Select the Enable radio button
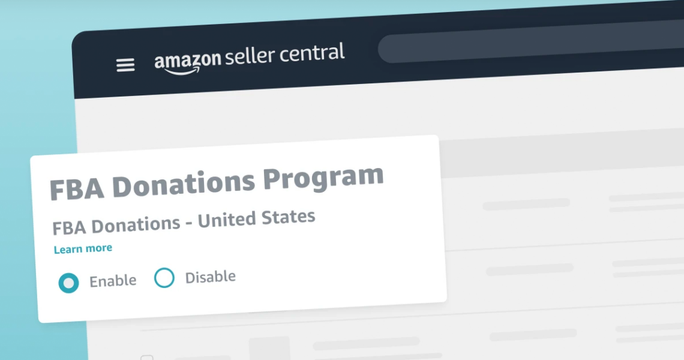 point(68,283)
